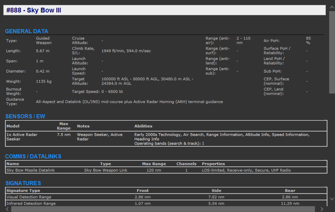Click the vertical scrollbar thumb
The width and height of the screenshot is (335, 212).
(332, 52)
